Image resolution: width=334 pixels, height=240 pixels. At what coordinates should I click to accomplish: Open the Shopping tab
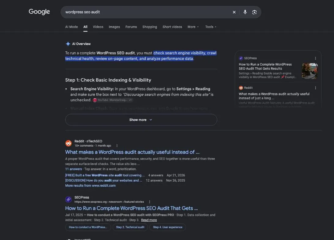(x=149, y=27)
